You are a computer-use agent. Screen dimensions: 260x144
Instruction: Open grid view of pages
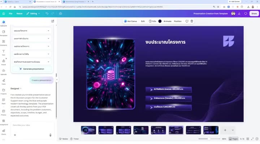point(248,139)
